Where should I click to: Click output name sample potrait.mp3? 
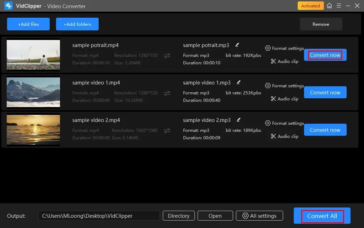tap(206, 45)
